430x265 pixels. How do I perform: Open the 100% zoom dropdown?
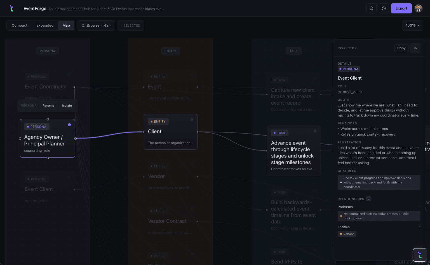[412, 25]
